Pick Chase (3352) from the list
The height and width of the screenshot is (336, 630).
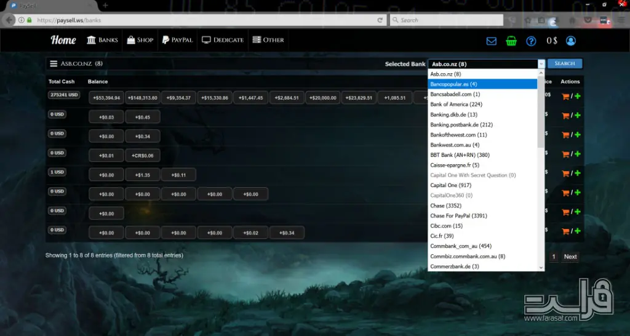[x=482, y=206]
